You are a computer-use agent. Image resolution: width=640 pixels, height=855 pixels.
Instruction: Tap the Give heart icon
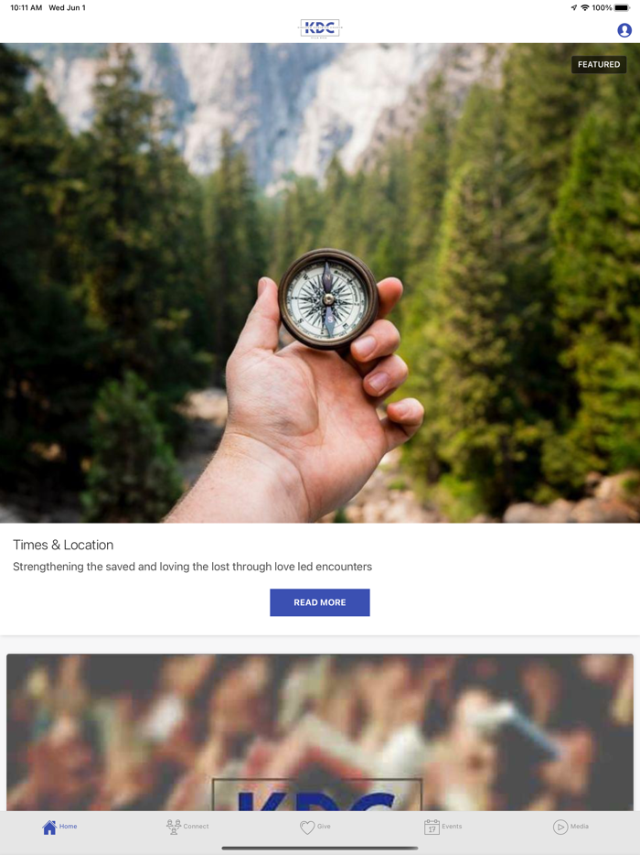pyautogui.click(x=307, y=828)
